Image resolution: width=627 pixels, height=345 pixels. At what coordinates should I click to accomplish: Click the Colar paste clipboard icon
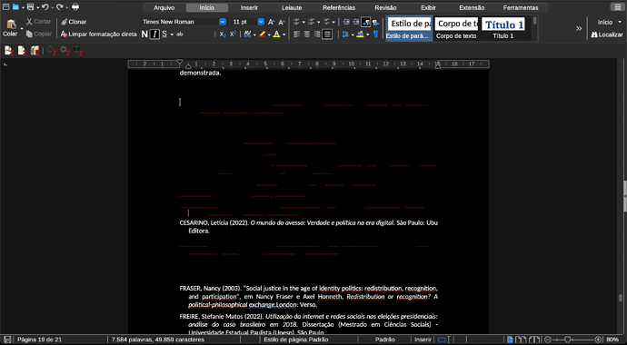pyautogui.click(x=11, y=25)
